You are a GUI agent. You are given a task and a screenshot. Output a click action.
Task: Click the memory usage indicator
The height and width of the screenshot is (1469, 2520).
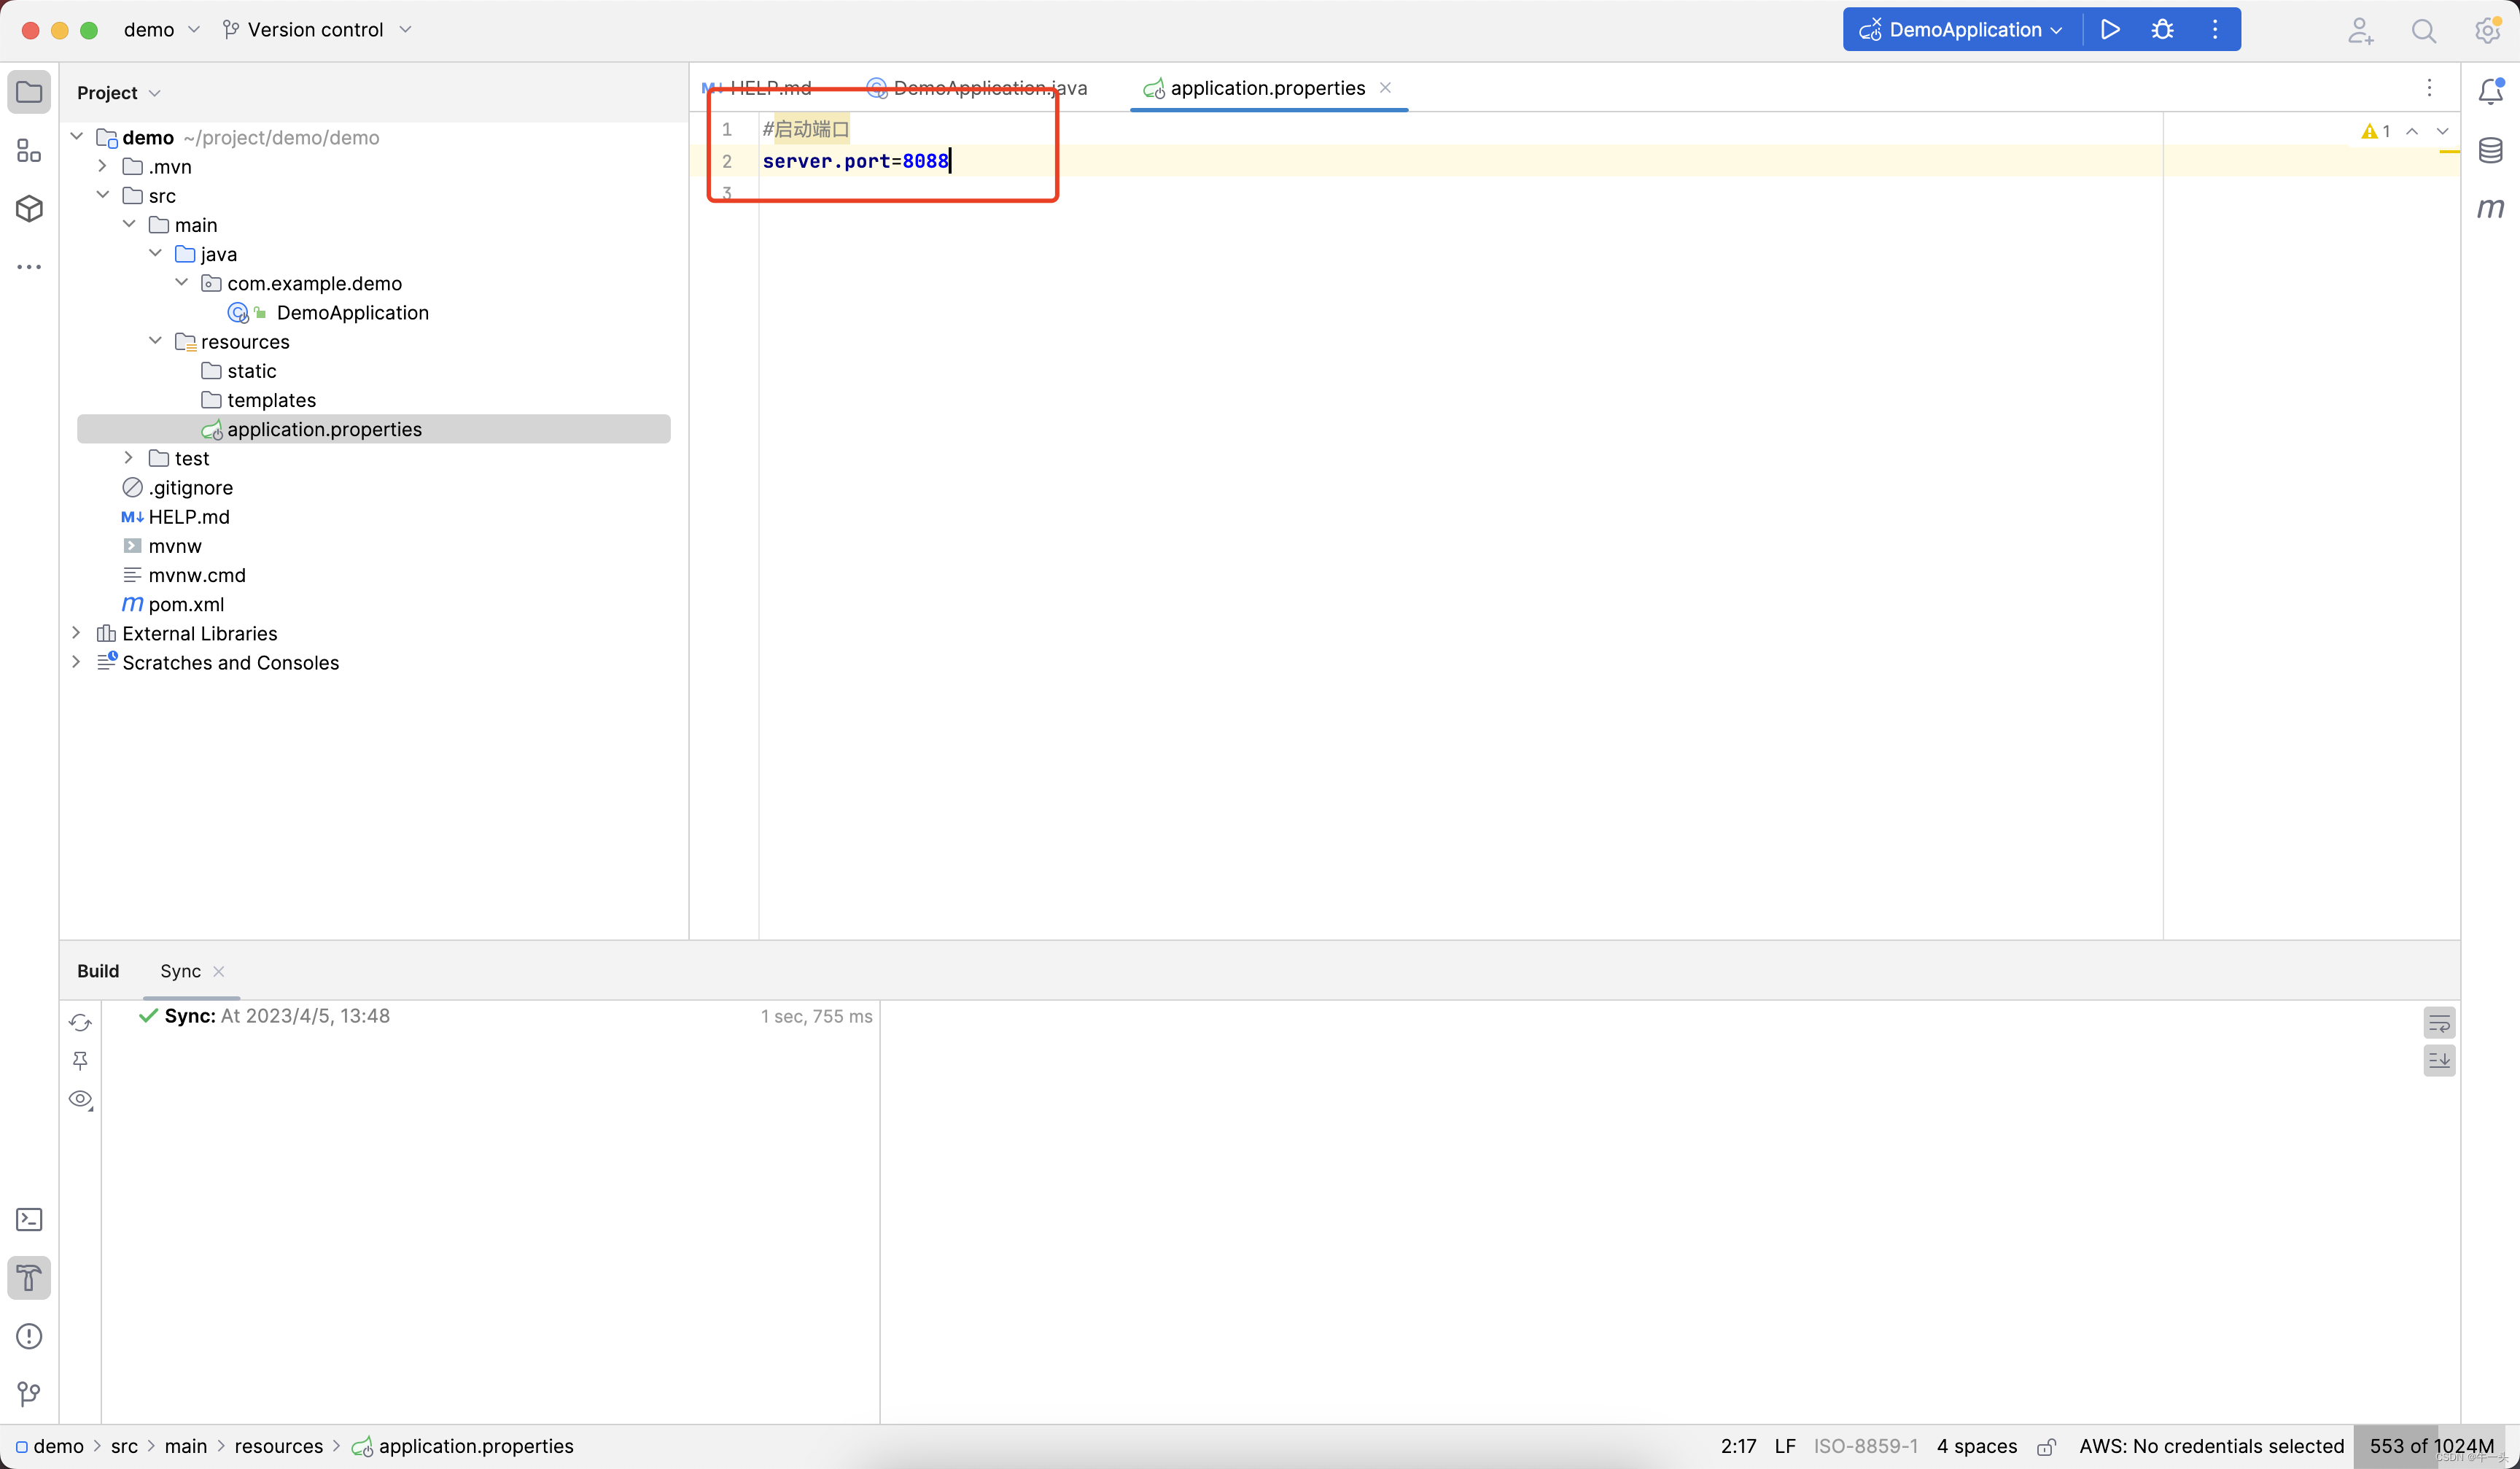(x=2430, y=1446)
